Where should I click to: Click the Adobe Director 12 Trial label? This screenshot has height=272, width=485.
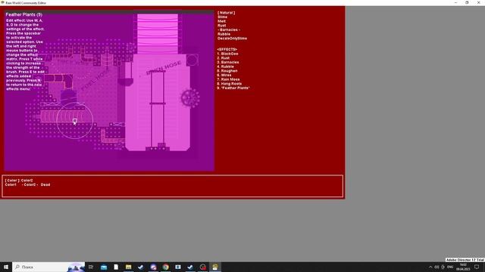[465, 260]
